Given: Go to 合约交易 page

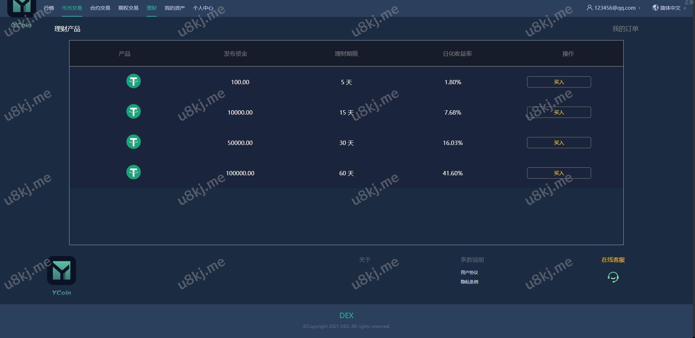Looking at the screenshot, I should click(100, 8).
